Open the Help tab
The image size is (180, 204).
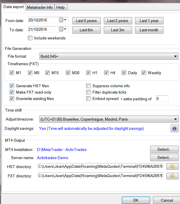coord(61,7)
